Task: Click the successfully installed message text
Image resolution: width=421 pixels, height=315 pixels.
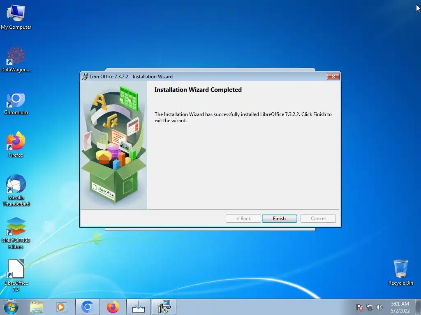Action: pyautogui.click(x=243, y=117)
